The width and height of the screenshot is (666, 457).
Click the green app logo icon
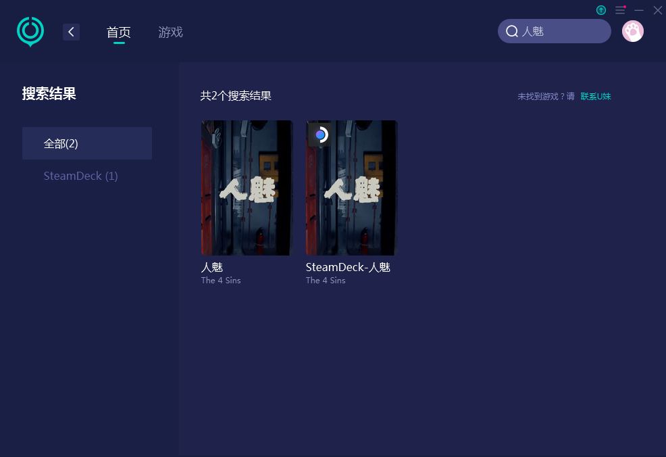point(30,32)
